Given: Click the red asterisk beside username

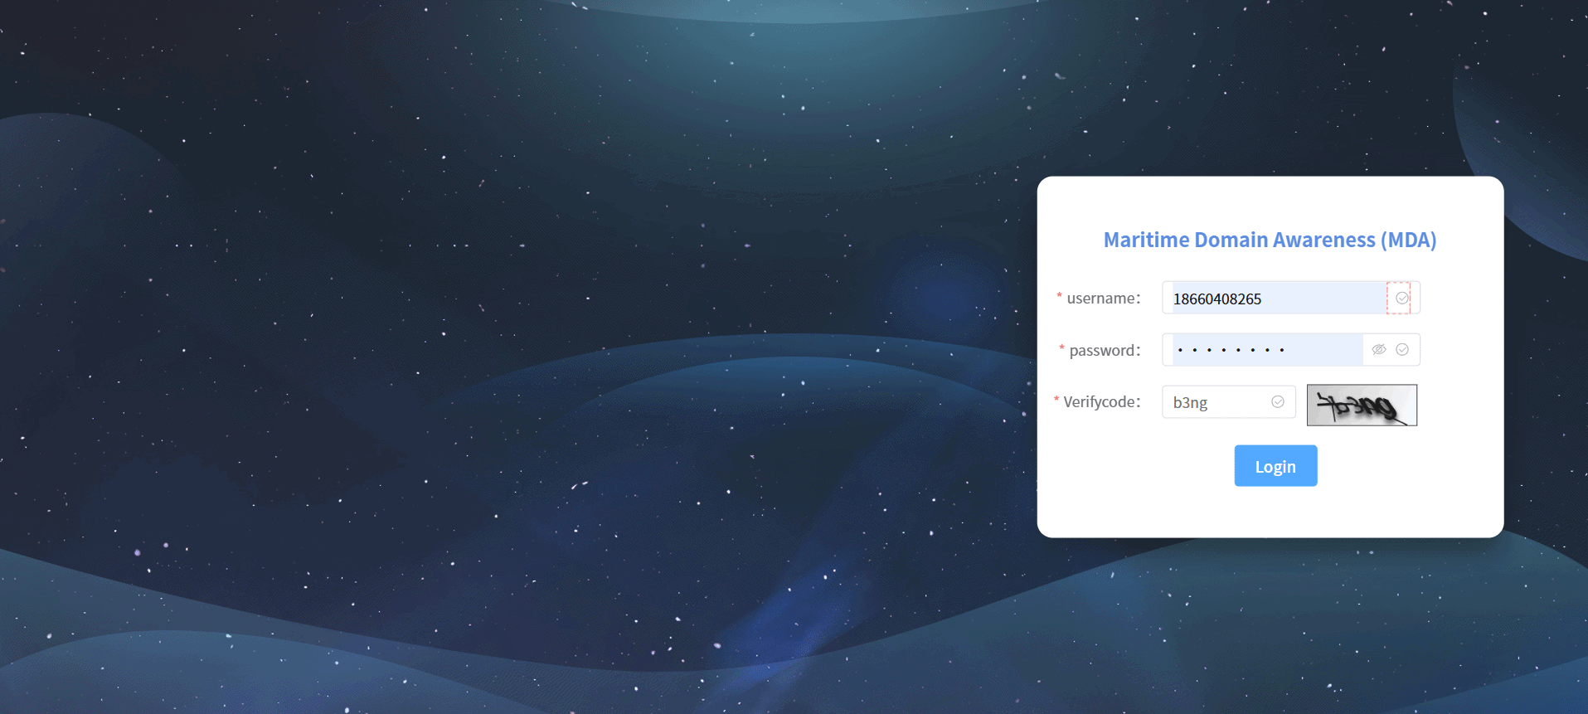Looking at the screenshot, I should coord(1059,296).
